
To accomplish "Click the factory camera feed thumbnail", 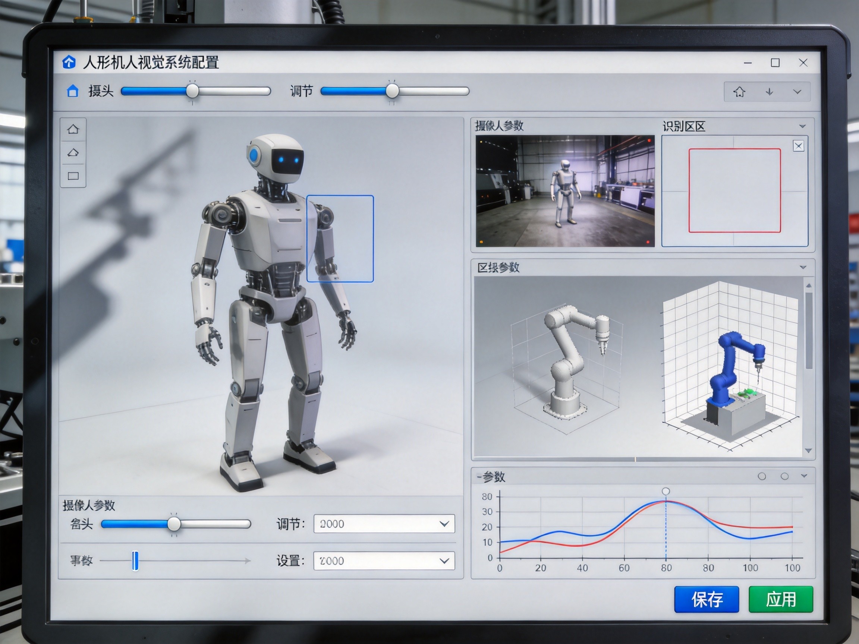I will 565,190.
